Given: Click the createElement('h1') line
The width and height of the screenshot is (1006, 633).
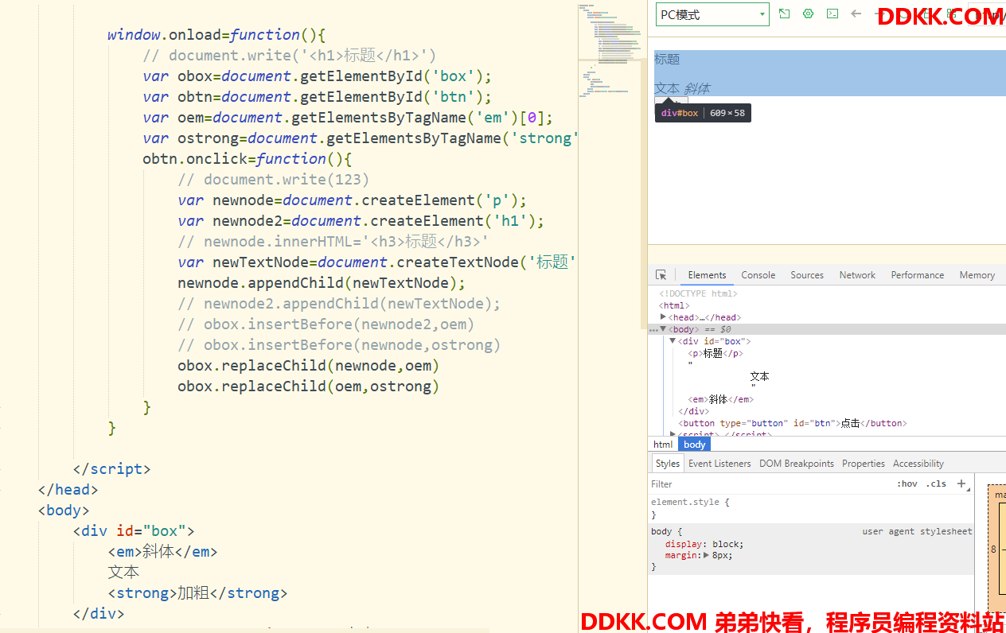Looking at the screenshot, I should click(x=361, y=221).
